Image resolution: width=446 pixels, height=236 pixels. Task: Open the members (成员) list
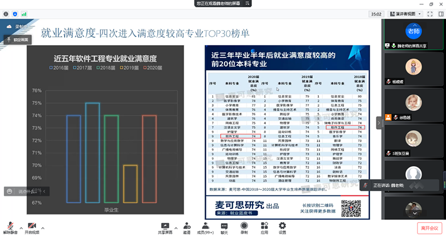[206, 227]
